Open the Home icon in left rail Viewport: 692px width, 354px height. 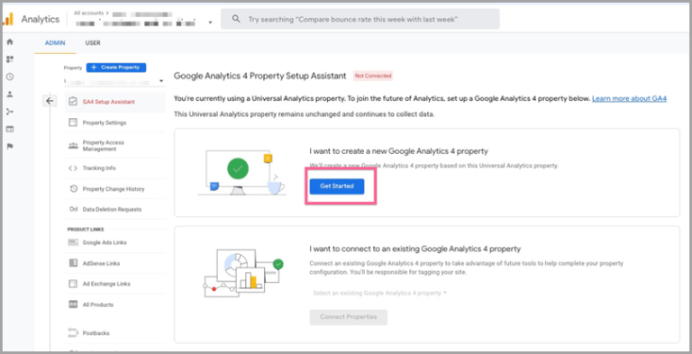point(10,42)
